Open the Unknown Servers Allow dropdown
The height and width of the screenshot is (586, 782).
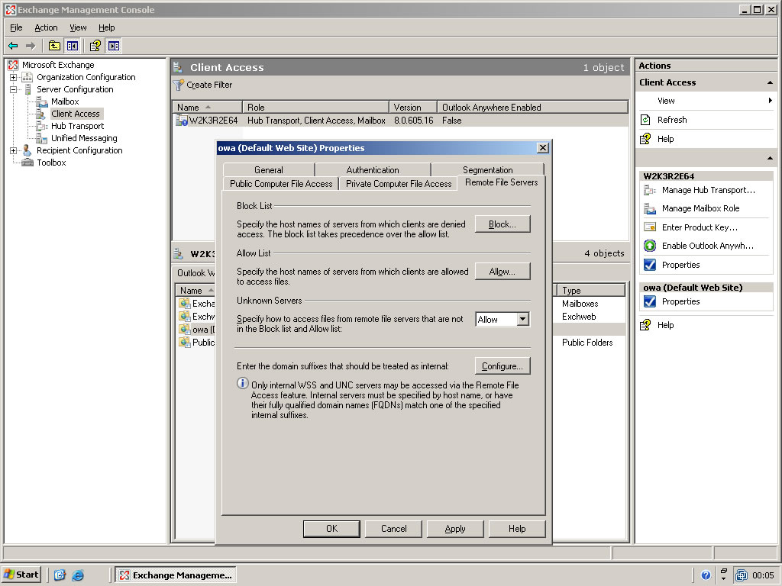pos(522,320)
